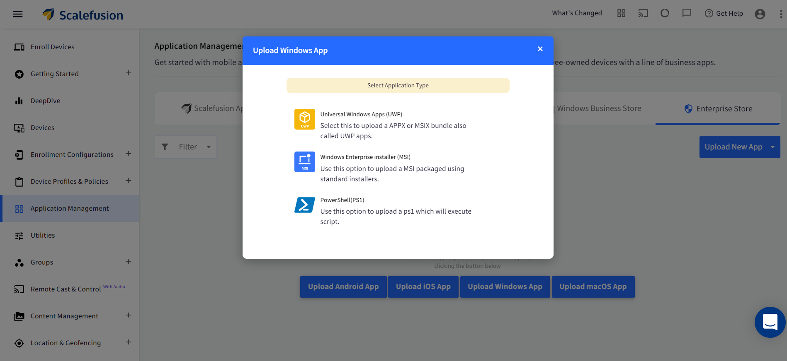
Task: Open Getting Started in sidebar
Action: point(55,74)
